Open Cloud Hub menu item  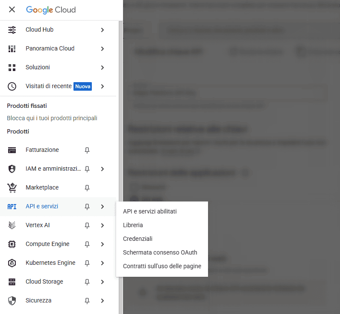coord(58,30)
